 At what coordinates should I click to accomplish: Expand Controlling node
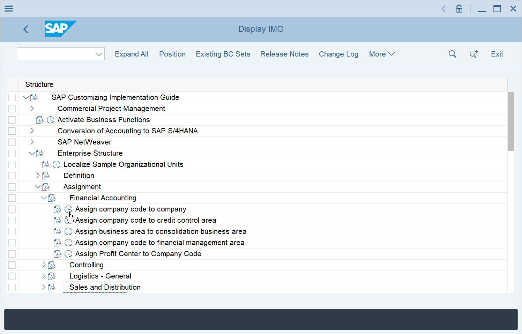(44, 265)
